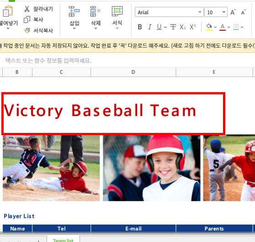Apply red font color A
The width and height of the screenshot is (255, 242).
[223, 27]
